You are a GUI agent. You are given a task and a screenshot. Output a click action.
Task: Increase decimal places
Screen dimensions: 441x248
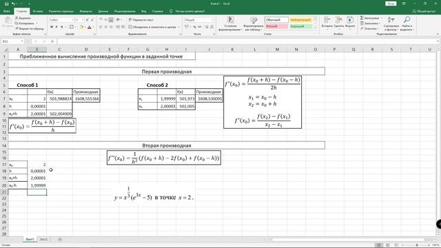point(206,27)
